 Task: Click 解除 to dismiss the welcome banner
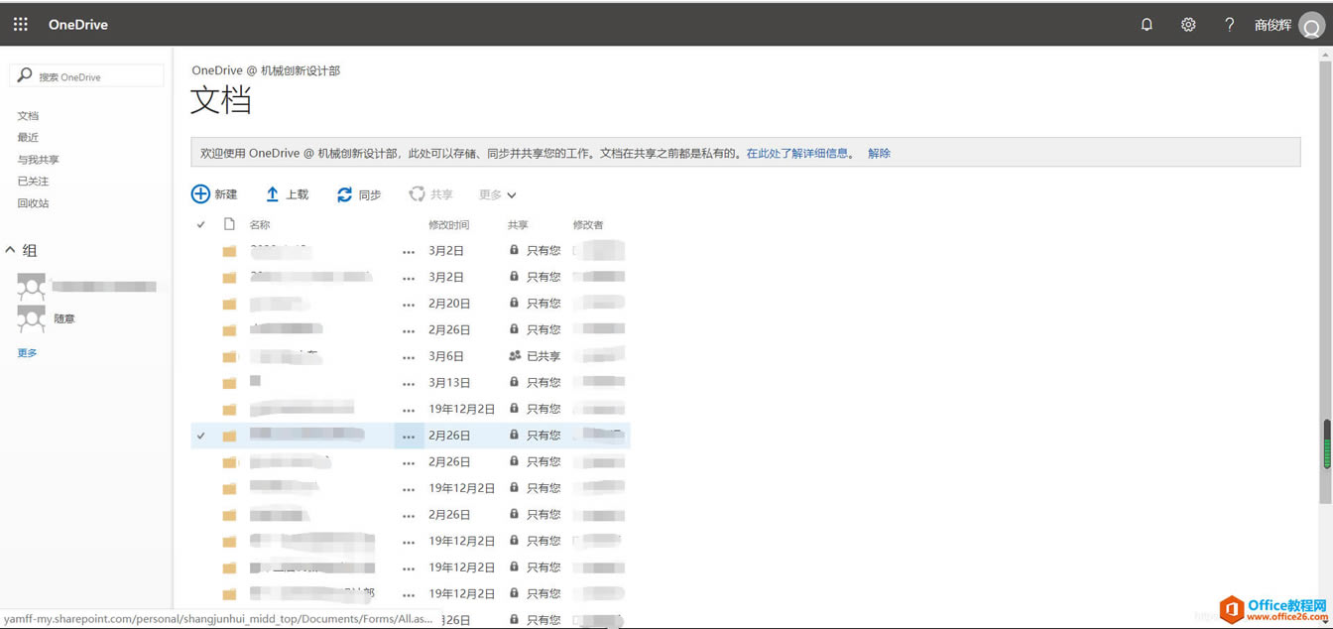[879, 154]
